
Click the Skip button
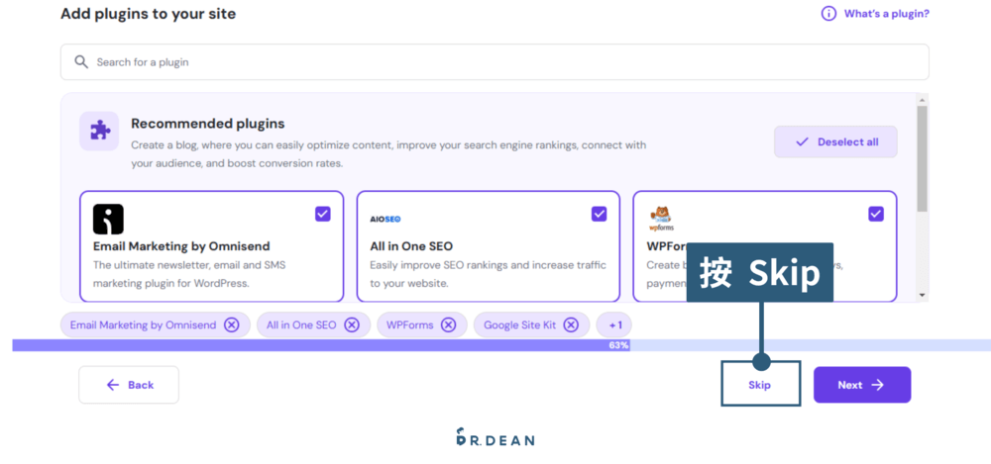[759, 385]
